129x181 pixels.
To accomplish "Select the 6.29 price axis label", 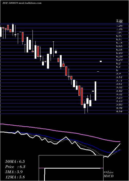I will [119, 60].
